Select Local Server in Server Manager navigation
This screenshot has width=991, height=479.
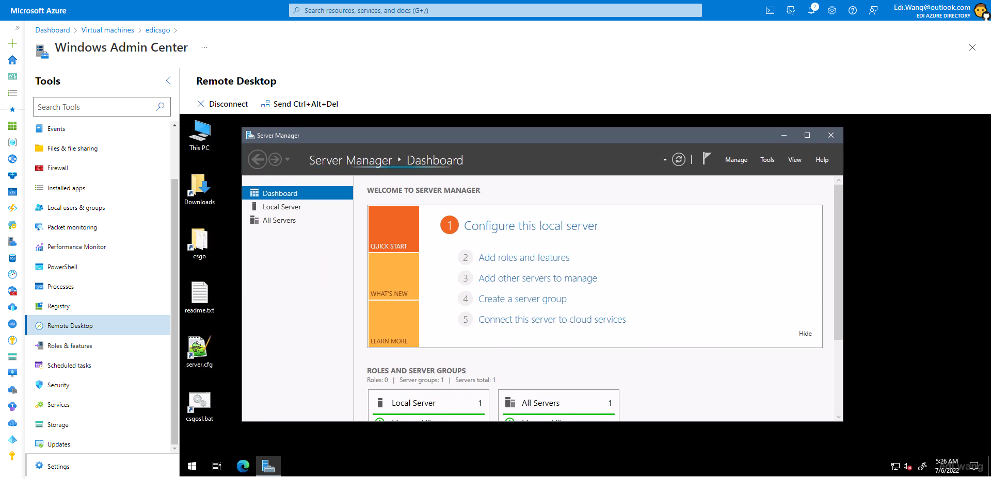pos(297,207)
